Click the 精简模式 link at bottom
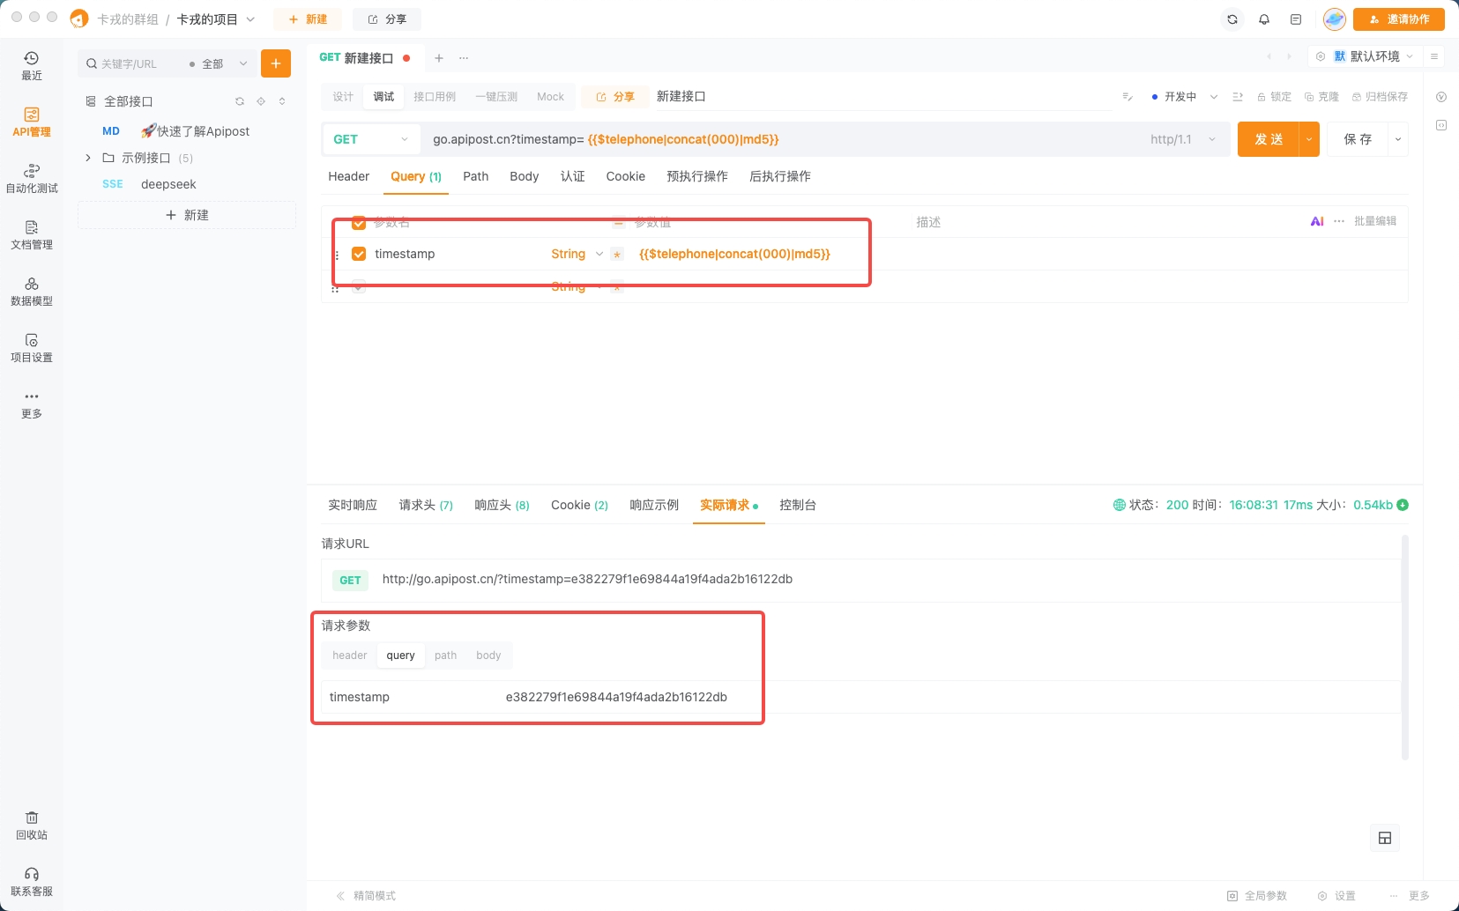The height and width of the screenshot is (911, 1459). coord(367,896)
